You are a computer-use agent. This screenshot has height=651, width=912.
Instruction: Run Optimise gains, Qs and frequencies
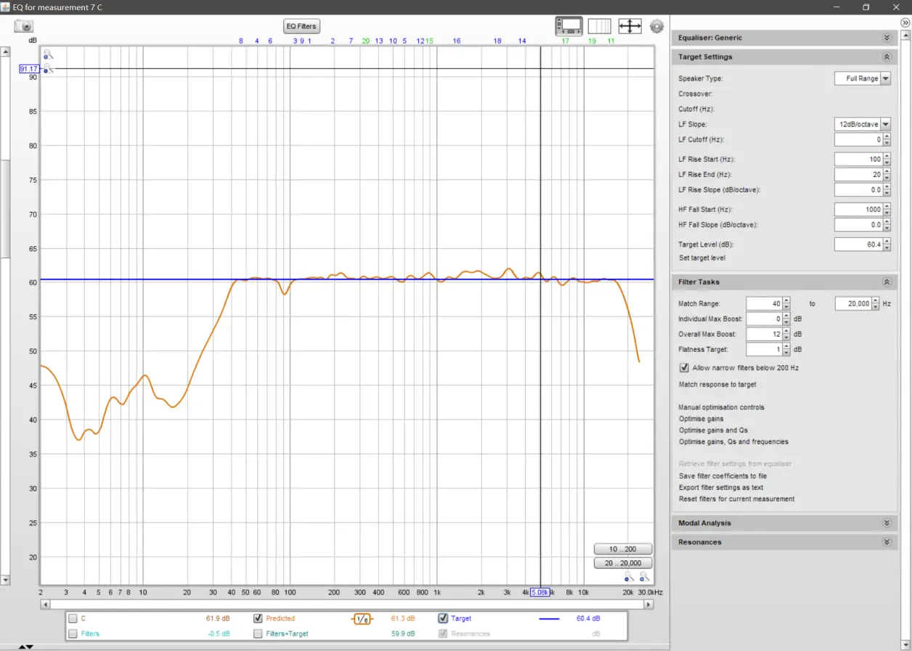click(733, 442)
